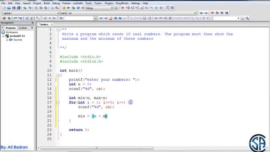The image size is (270, 152).
Task: Click the Management tabs left arrow
Action: 2,28
